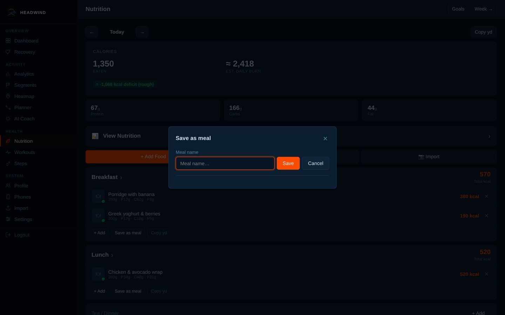Screen dimensions: 505x315
Task: Go to previous day arrow
Action: click(x=92, y=32)
